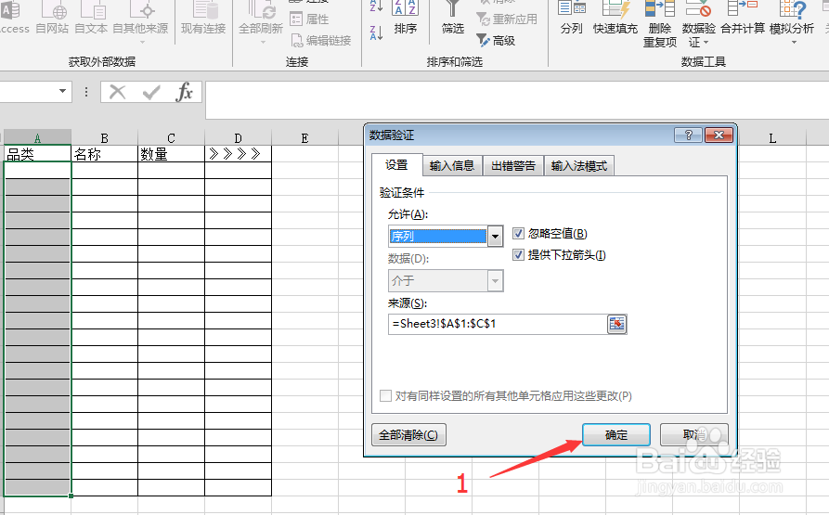The image size is (829, 515).
Task: Click into the formula bar input
Action: pyautogui.click(x=516, y=100)
